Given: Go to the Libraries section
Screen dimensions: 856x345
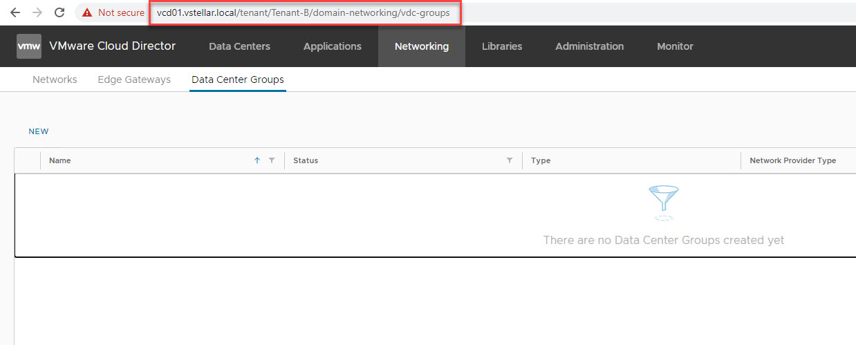Looking at the screenshot, I should [502, 46].
